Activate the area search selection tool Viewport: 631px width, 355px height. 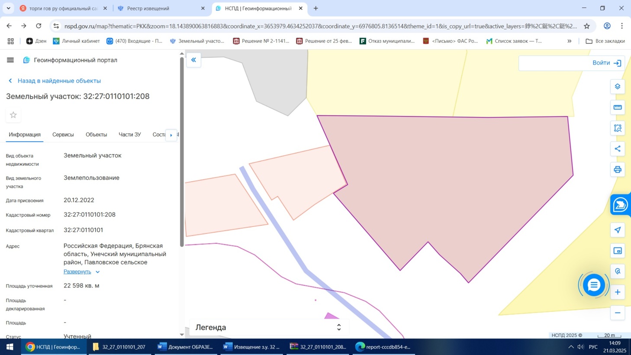tap(617, 128)
